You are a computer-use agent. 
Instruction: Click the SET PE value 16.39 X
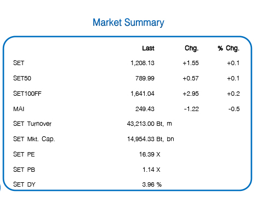coord(150,154)
